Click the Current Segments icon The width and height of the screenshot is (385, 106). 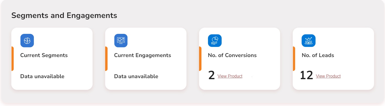[27, 41]
